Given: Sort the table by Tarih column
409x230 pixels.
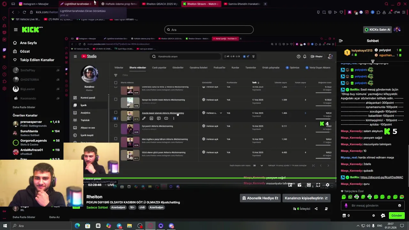Looking at the screenshot, I should [x=255, y=82].
